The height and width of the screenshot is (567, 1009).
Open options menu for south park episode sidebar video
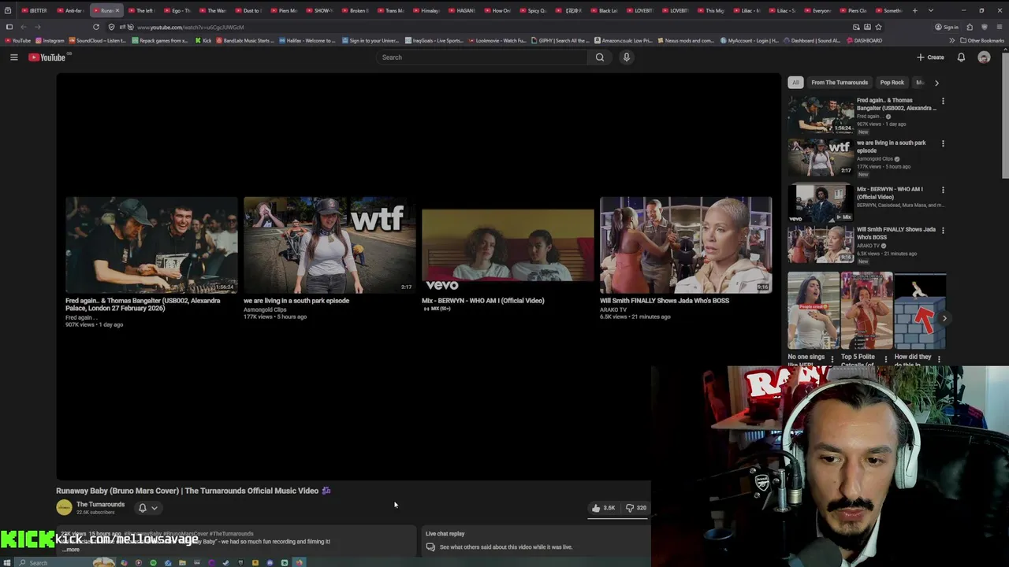tap(943, 143)
